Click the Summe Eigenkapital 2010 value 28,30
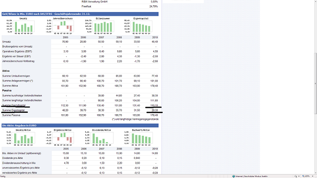Image resolution: width=317 pixels, height=178 pixels. (155, 110)
